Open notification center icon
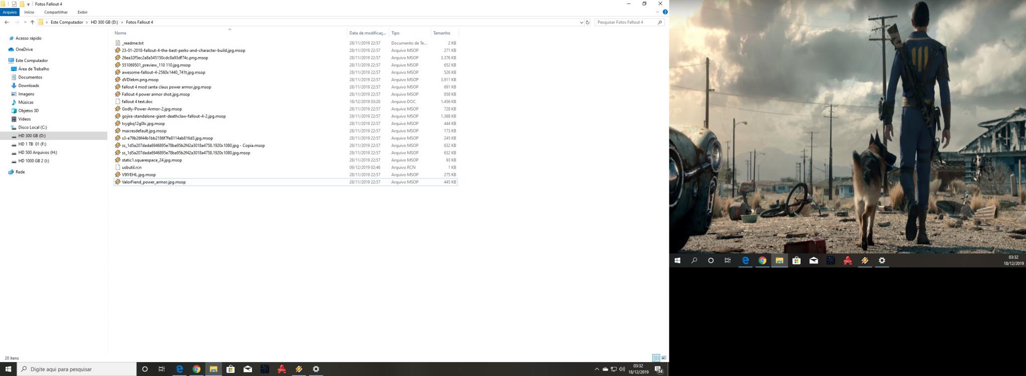This screenshot has width=1026, height=376. [659, 369]
